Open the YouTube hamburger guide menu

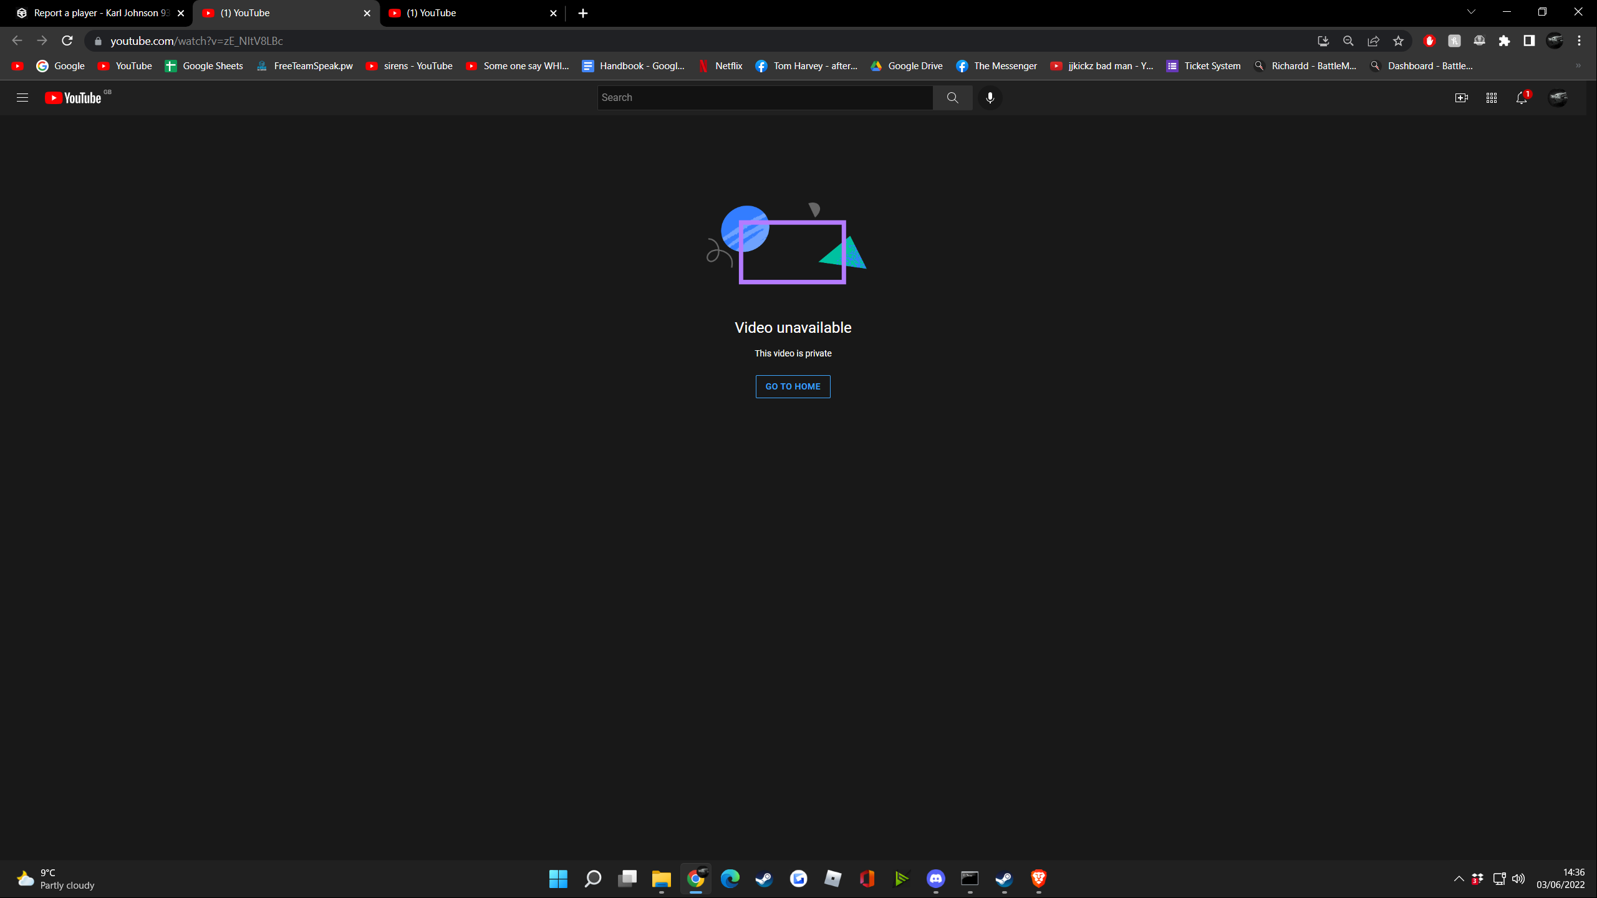22,98
